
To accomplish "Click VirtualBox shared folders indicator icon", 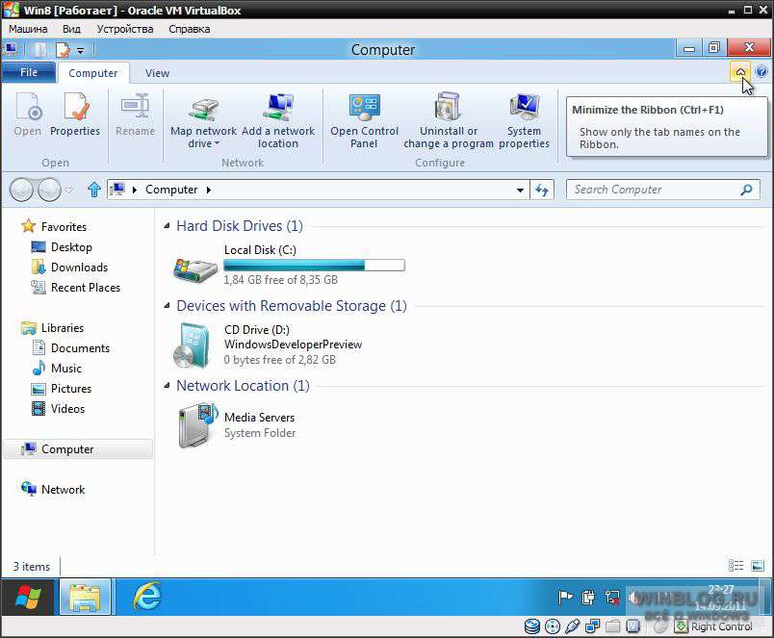I will [612, 626].
